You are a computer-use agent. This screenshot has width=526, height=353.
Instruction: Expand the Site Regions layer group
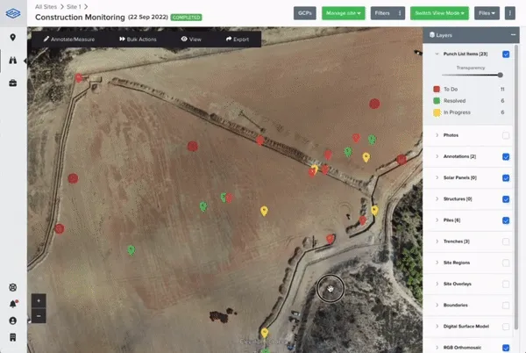point(437,263)
